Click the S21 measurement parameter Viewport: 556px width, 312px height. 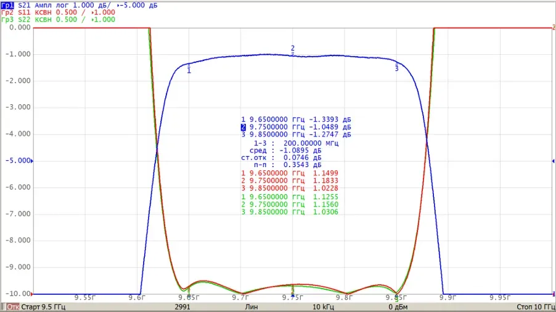click(24, 6)
